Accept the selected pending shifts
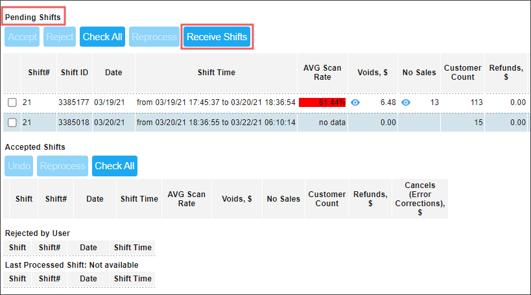The height and width of the screenshot is (295, 531). tap(22, 37)
